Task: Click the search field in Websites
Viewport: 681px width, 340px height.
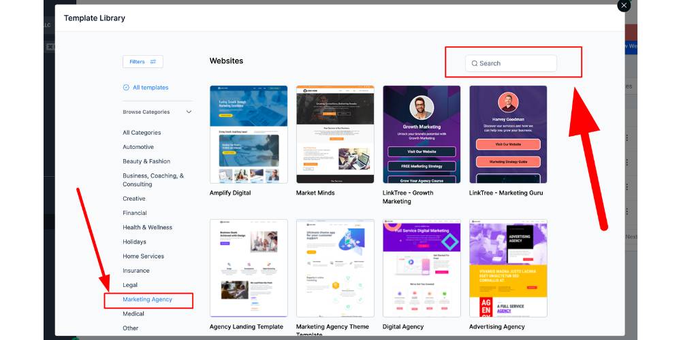Action: click(x=514, y=63)
